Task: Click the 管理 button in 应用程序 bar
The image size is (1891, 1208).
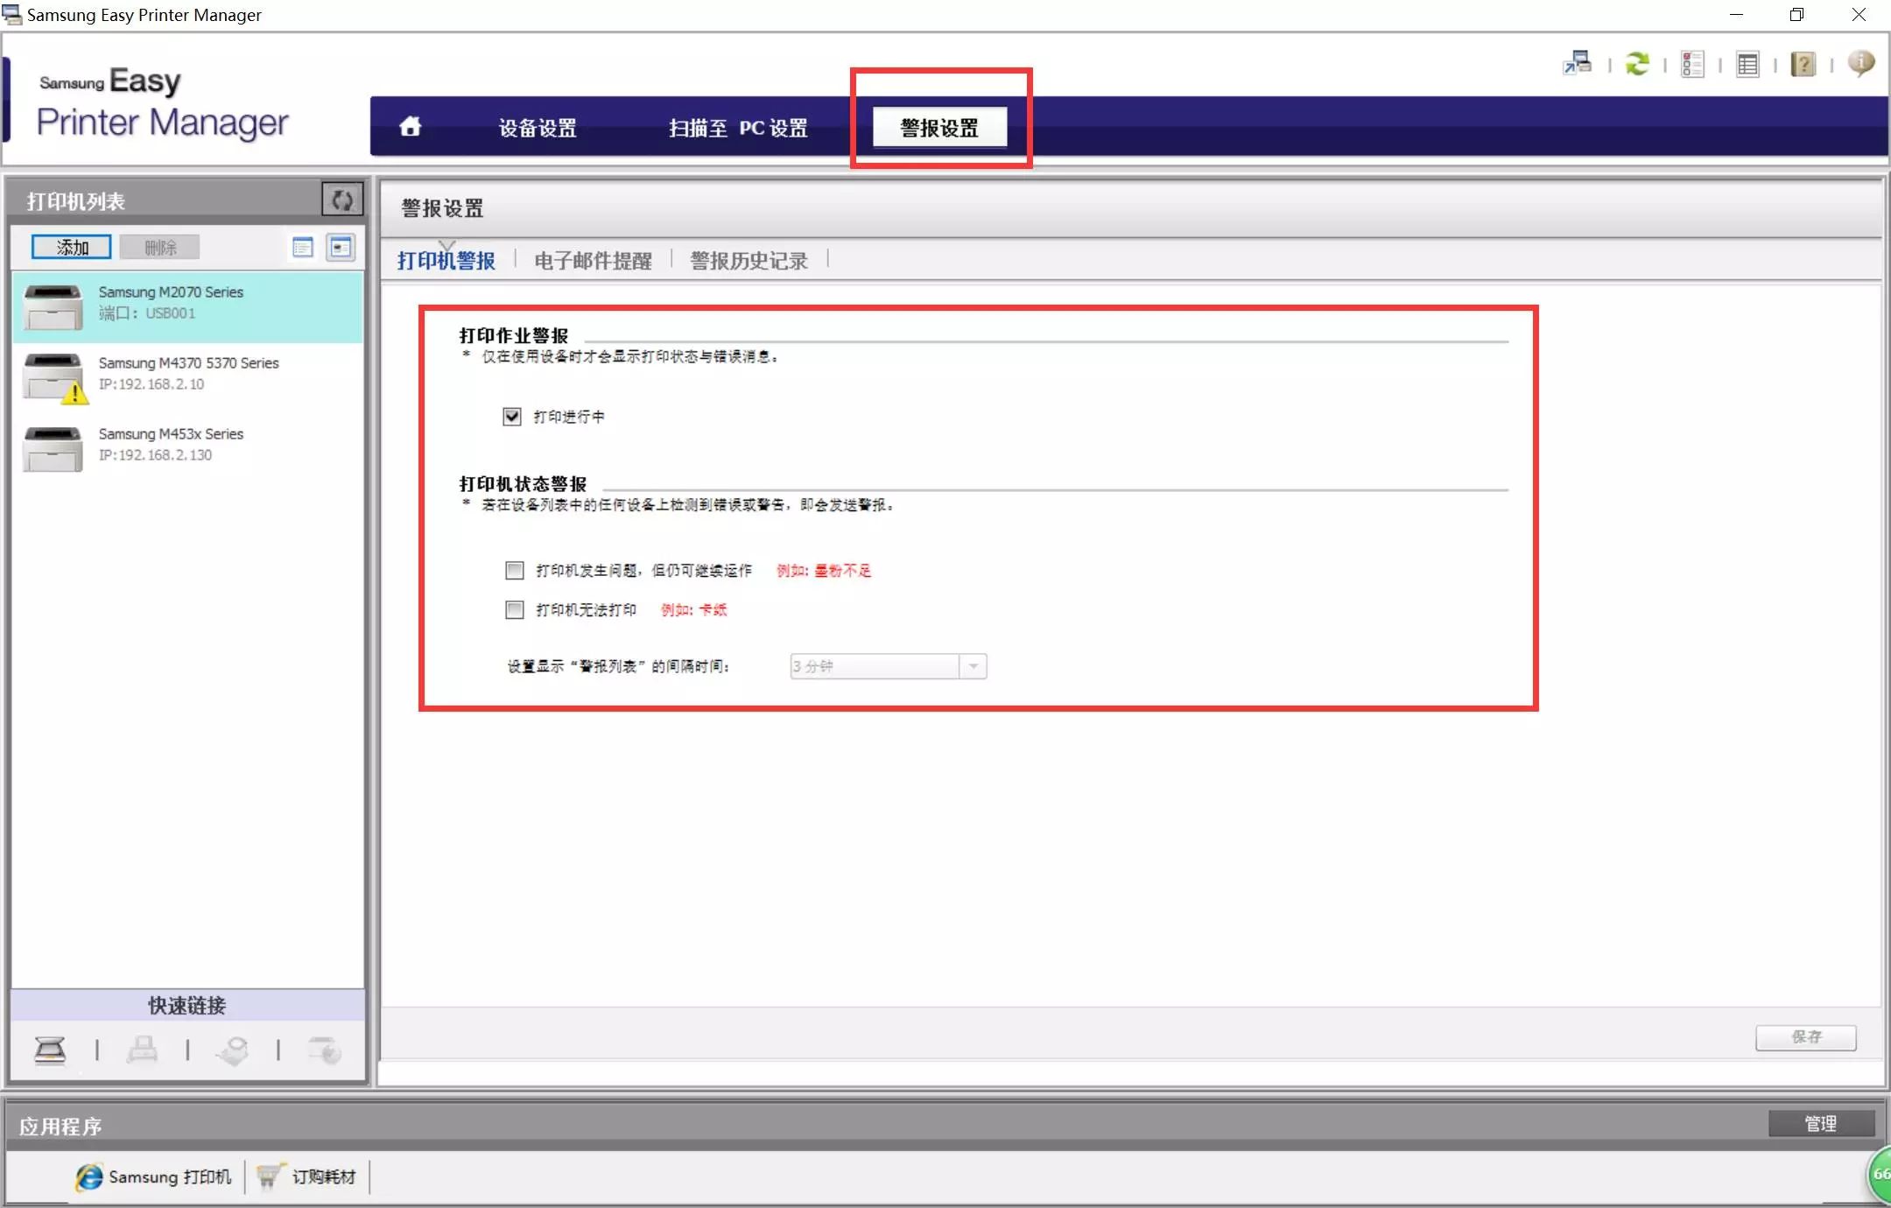Action: coord(1821,1123)
